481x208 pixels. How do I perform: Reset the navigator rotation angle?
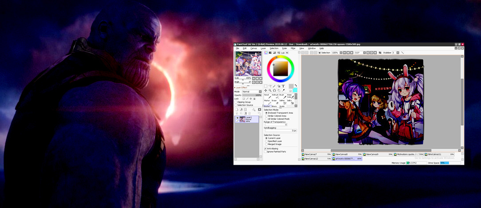click(x=261, y=82)
